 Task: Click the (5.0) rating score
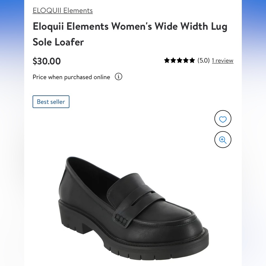pyautogui.click(x=204, y=61)
